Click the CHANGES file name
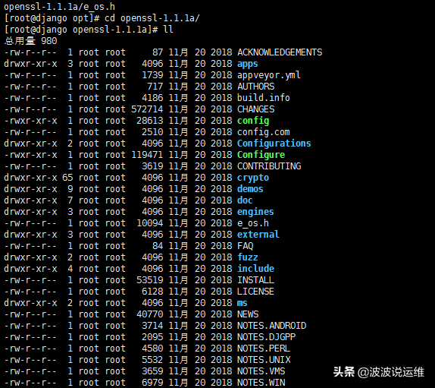Screen dimensions: 435x388 [x=256, y=109]
